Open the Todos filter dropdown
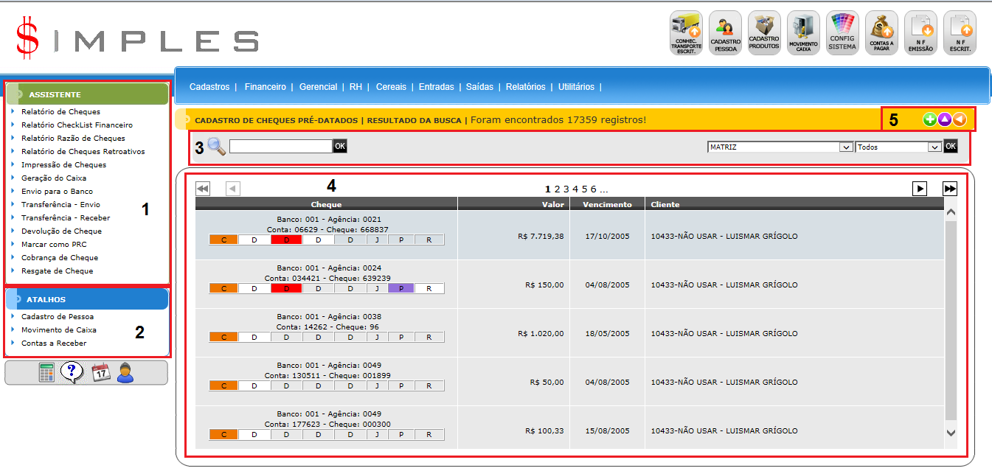The height and width of the screenshot is (471, 992). click(x=934, y=147)
